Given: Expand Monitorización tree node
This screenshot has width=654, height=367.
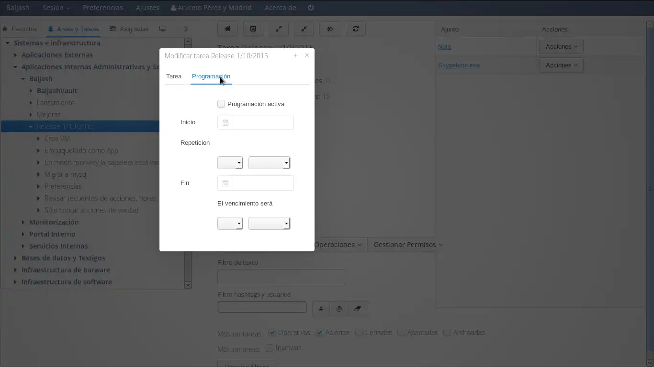Looking at the screenshot, I should [x=23, y=222].
